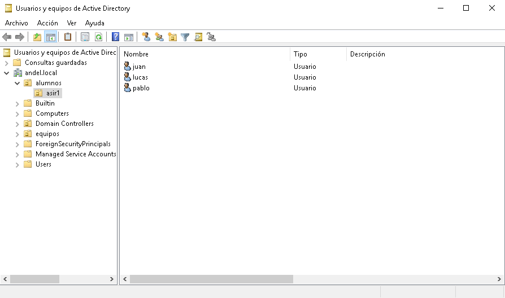This screenshot has height=298, width=505.
Task: Click the Domain Controllers OU icon
Action: (28, 123)
